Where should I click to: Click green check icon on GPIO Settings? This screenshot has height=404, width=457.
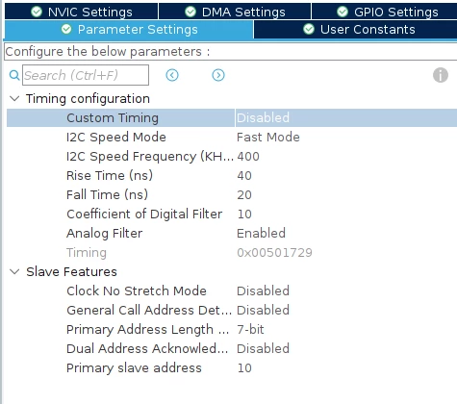click(x=343, y=12)
